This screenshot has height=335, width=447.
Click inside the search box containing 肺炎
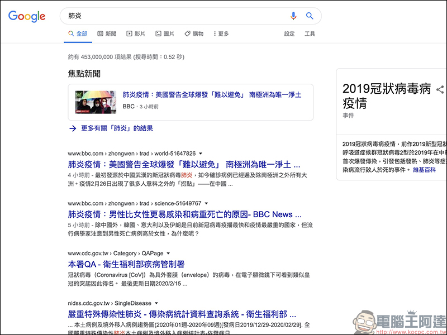(173, 16)
